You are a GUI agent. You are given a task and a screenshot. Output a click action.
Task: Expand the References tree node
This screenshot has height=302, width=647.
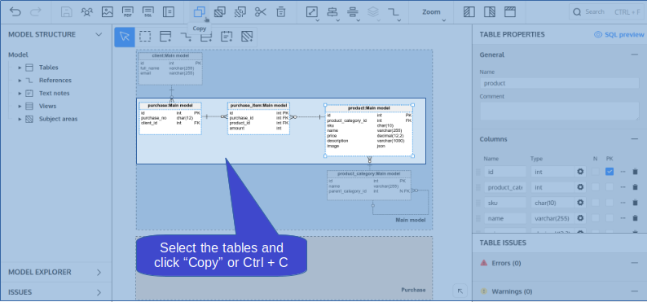tap(20, 81)
